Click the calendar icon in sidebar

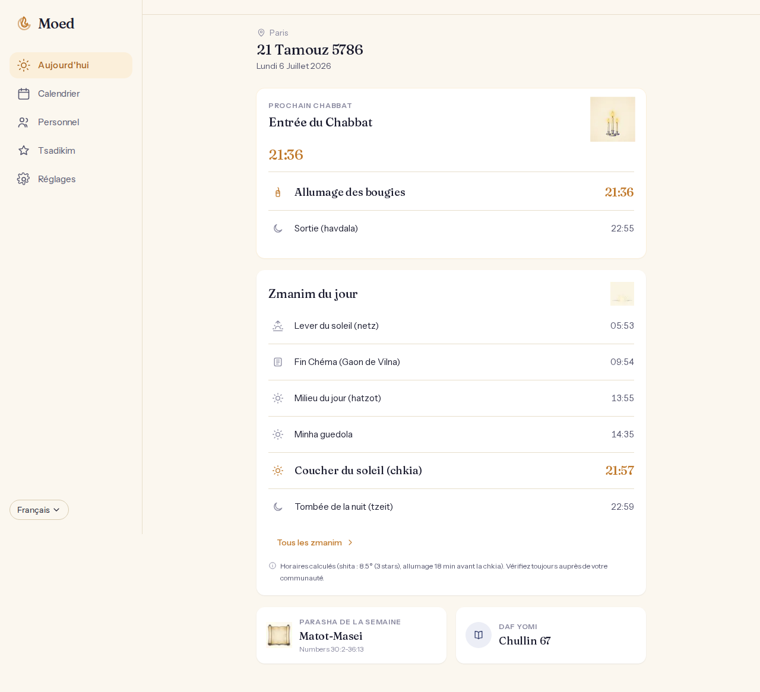[24, 94]
